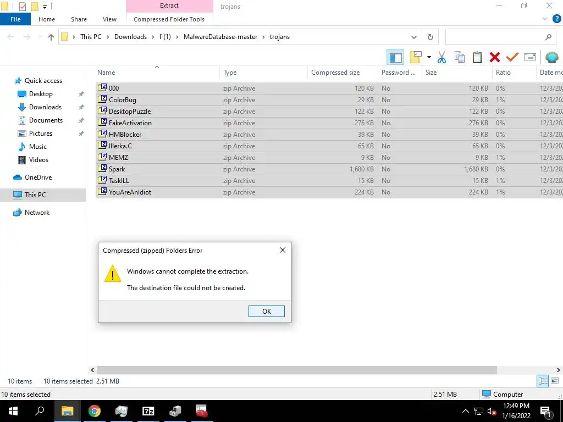Click the properties quick access icon

coord(22,6)
